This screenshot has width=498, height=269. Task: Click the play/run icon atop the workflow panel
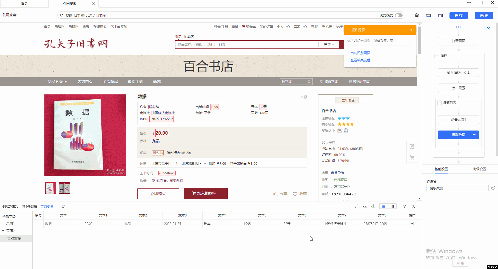[x=459, y=27]
